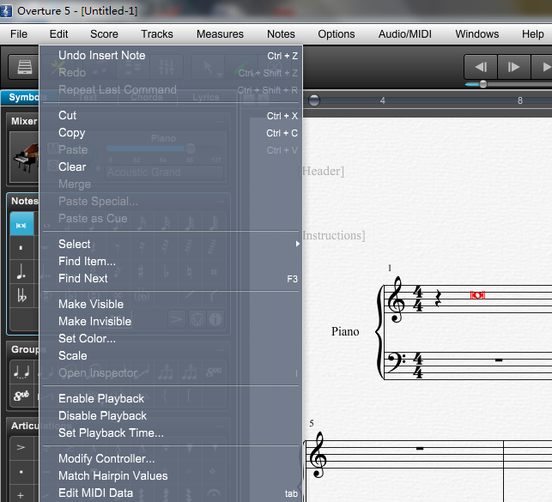This screenshot has height=502, width=552.
Task: Click the 8vb octave icon in Groups
Action: (x=21, y=396)
